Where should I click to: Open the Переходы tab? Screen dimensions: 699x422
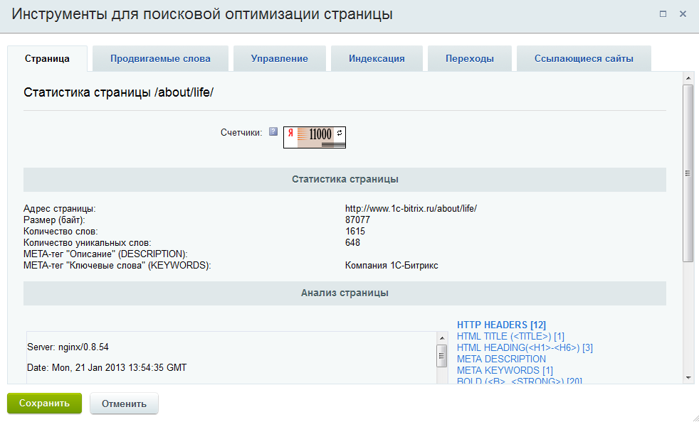[469, 58]
